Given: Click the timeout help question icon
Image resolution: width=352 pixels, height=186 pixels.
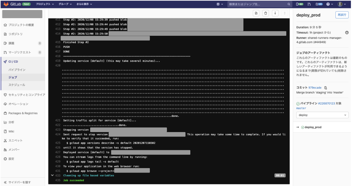Looking at the screenshot, I should pyautogui.click(x=347, y=33).
